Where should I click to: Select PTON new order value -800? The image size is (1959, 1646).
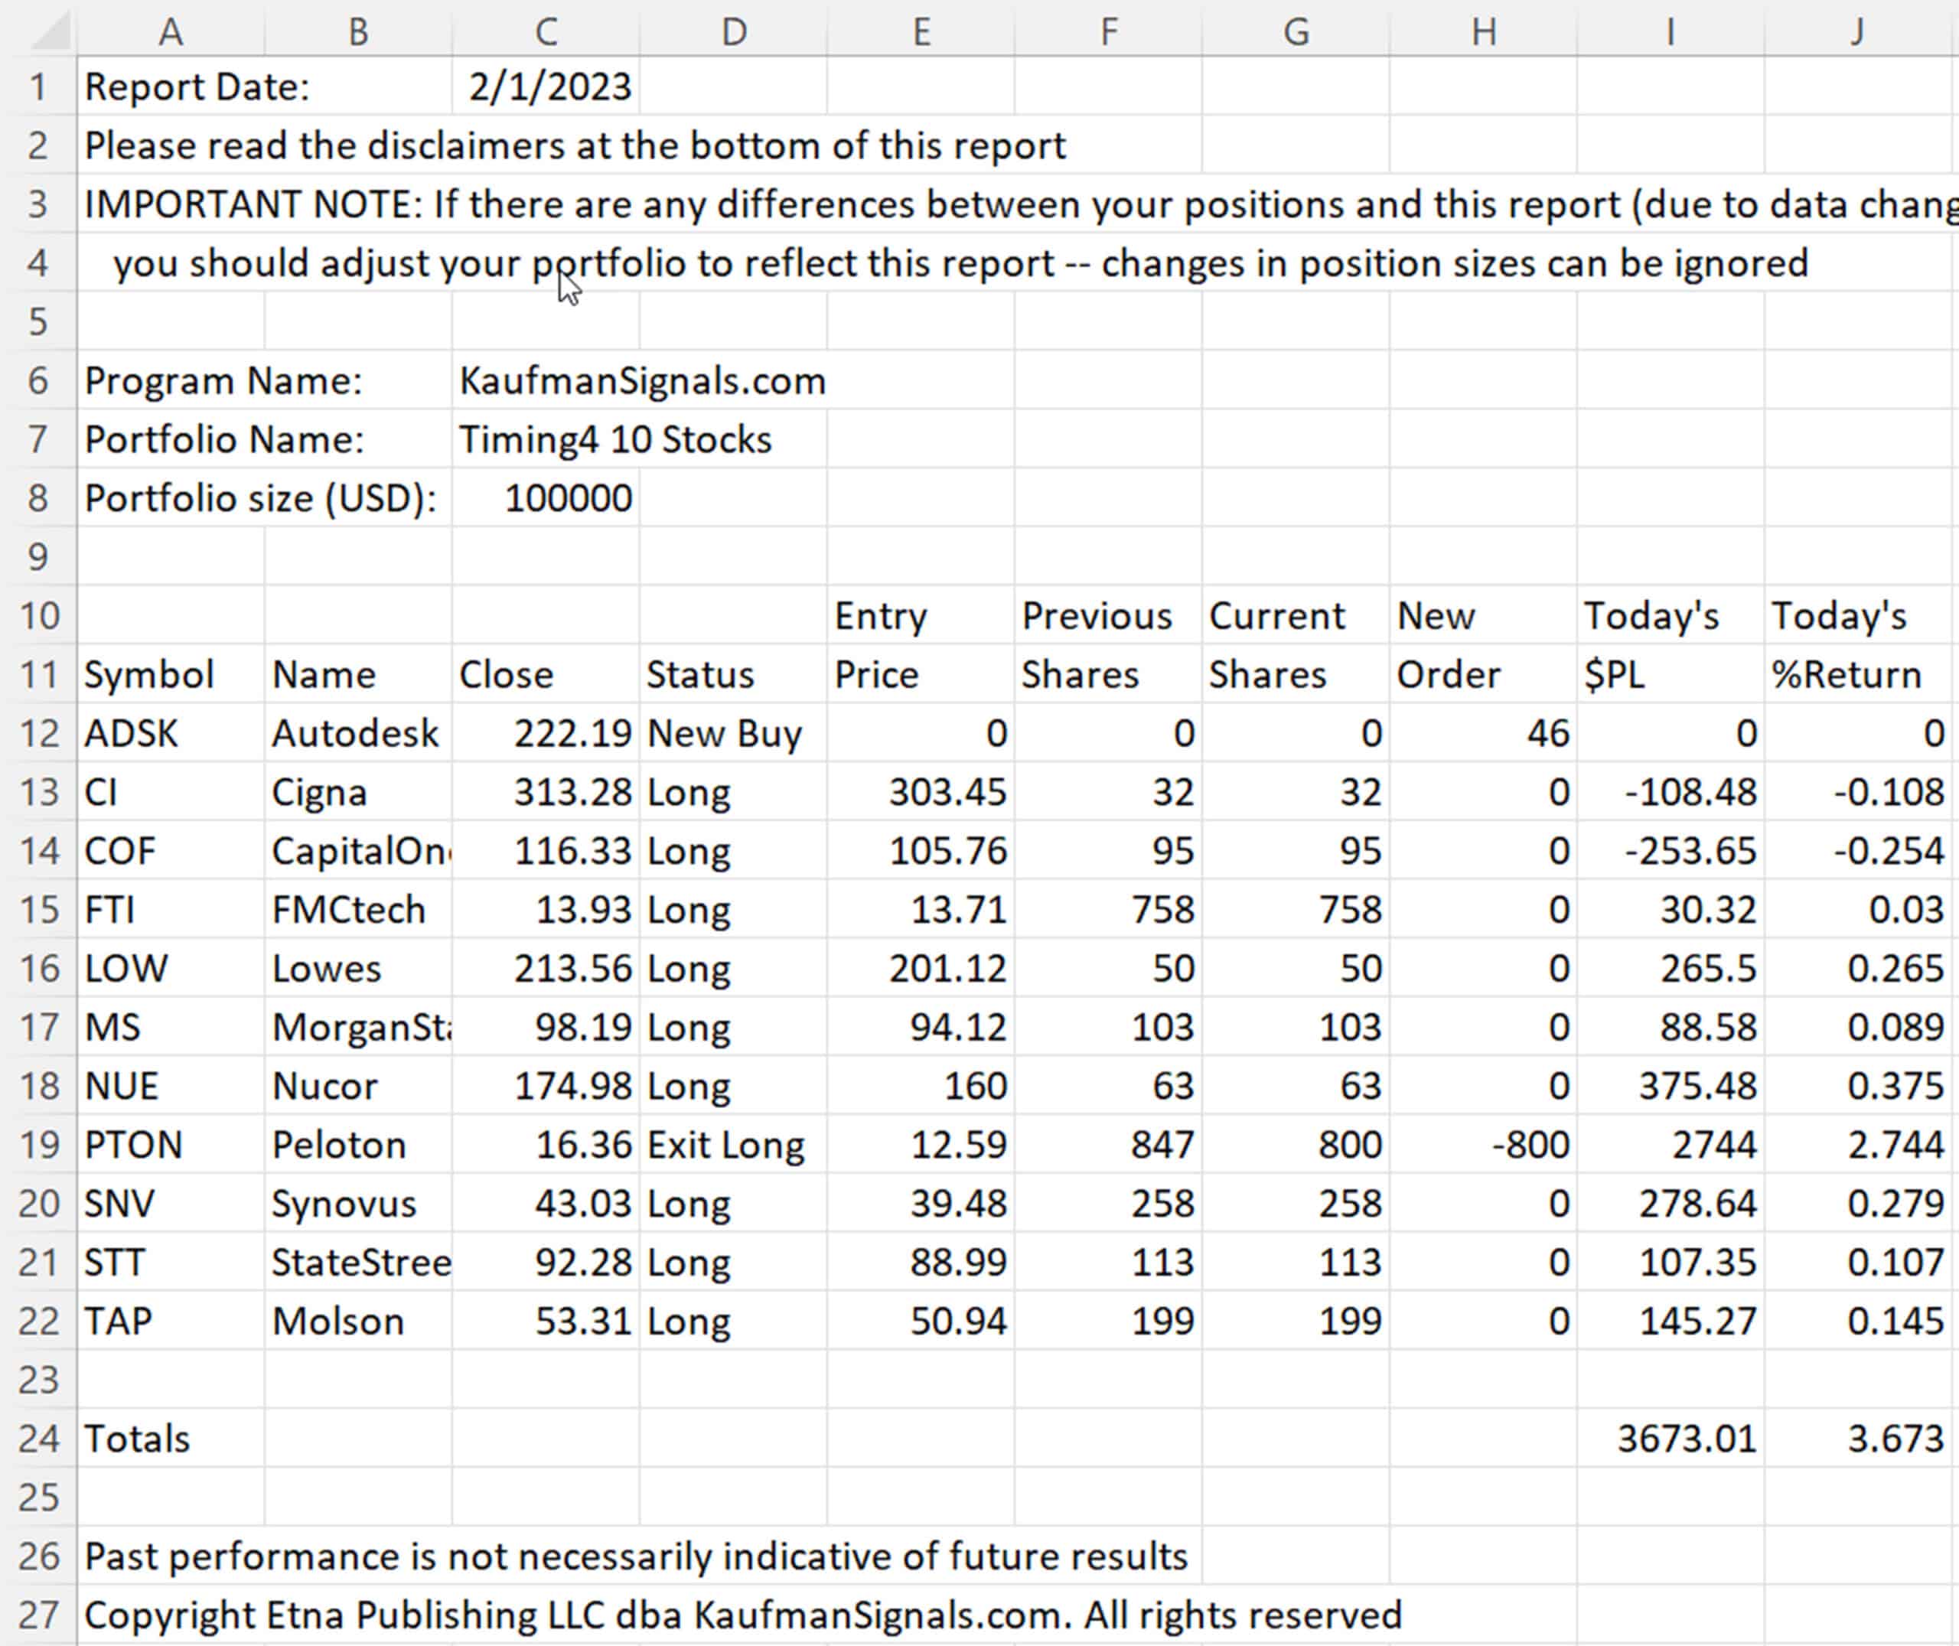[1530, 1145]
